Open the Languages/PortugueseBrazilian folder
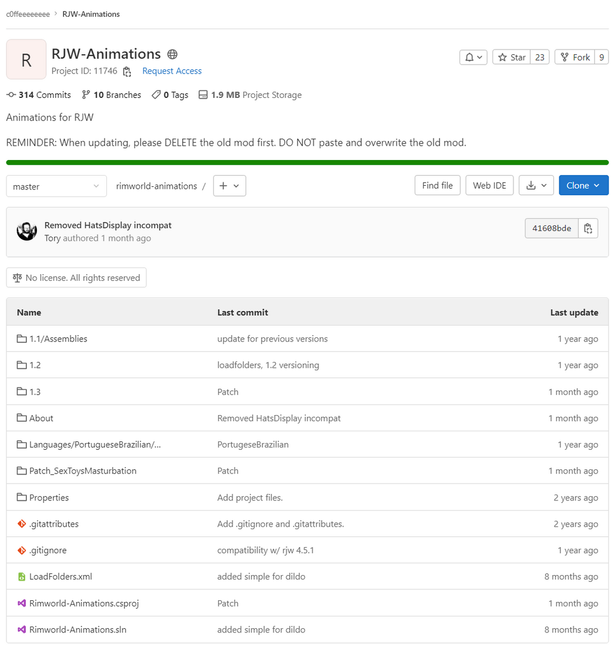This screenshot has height=645, width=615. (x=95, y=445)
